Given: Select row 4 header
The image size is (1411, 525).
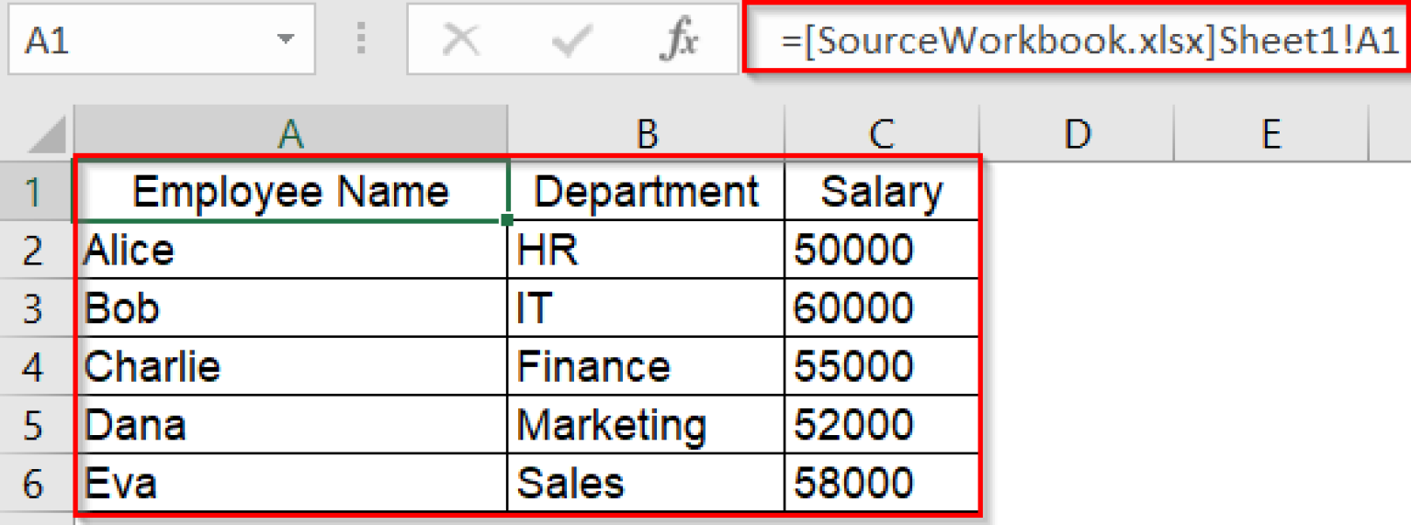Looking at the screenshot, I should (x=34, y=367).
